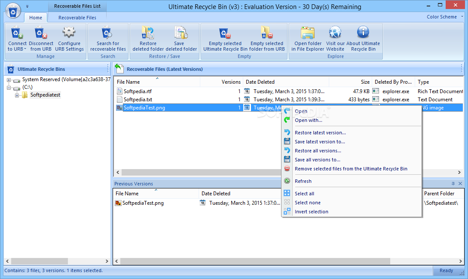Click Search for recoverable files icon
This screenshot has height=279, width=468.
tap(107, 33)
